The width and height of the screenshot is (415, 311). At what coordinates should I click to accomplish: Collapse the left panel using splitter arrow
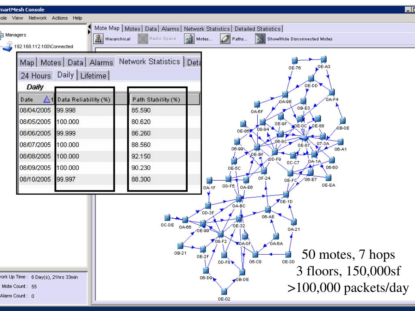(x=89, y=27)
